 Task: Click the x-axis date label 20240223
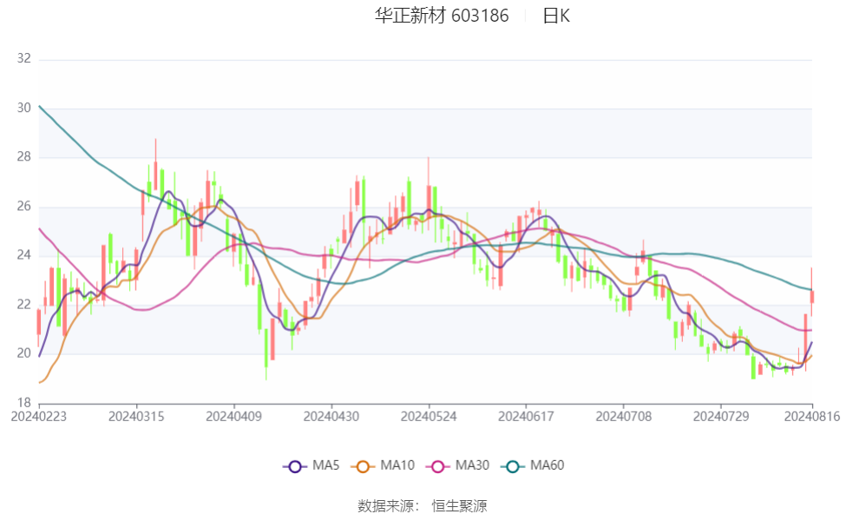pyautogui.click(x=39, y=417)
